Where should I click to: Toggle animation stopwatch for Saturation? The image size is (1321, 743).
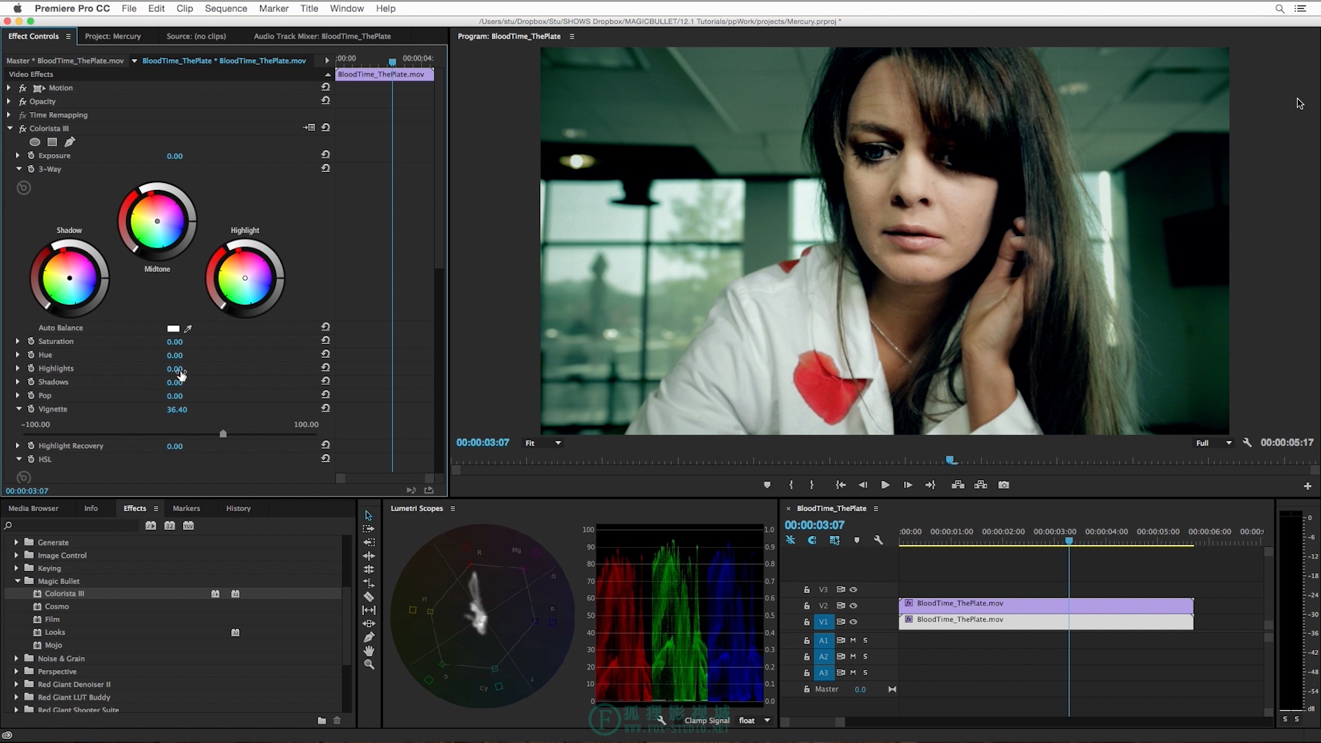(31, 341)
